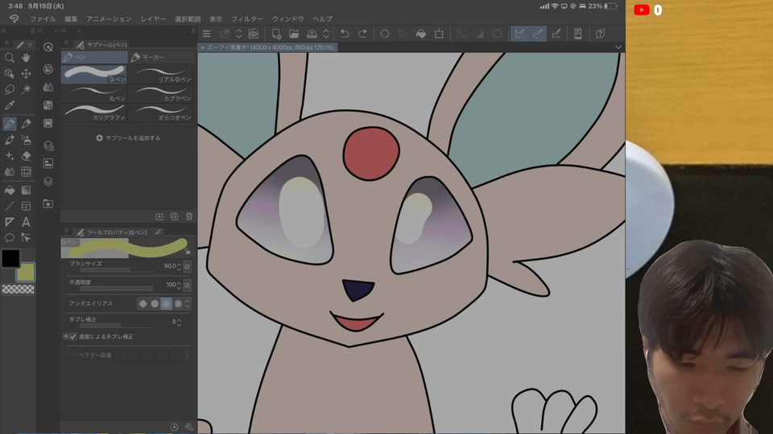Delete sub tool with trash icon
Screen dimensions: 773x434
pyautogui.click(x=189, y=216)
